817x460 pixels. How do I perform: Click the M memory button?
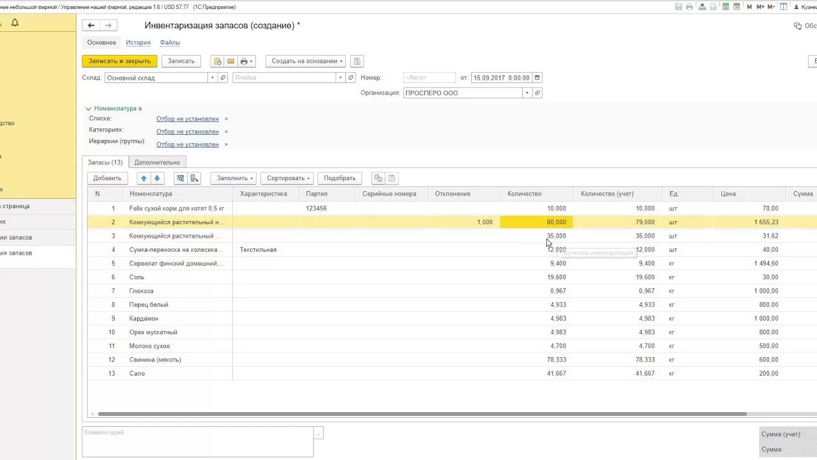[749, 7]
